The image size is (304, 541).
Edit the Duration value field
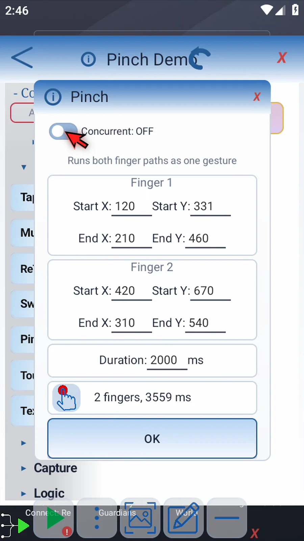click(167, 360)
